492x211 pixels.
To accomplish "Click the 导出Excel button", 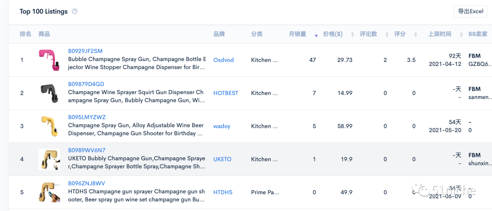I will (471, 11).
